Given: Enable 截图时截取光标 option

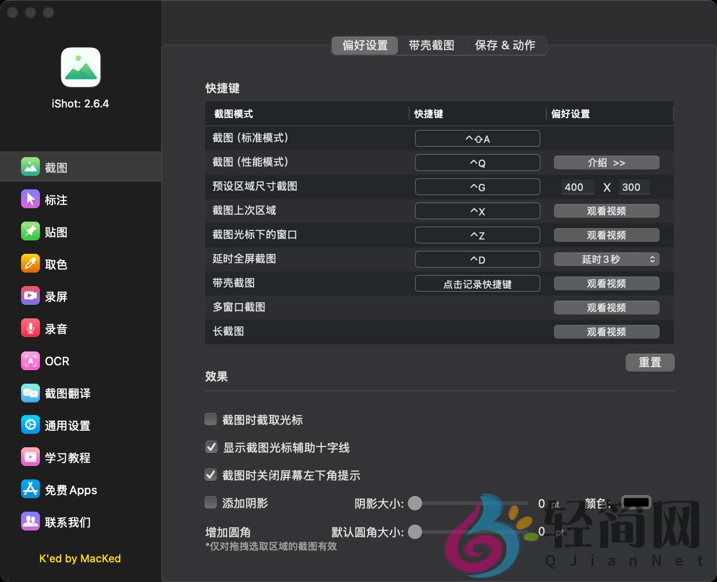Looking at the screenshot, I should coord(211,419).
